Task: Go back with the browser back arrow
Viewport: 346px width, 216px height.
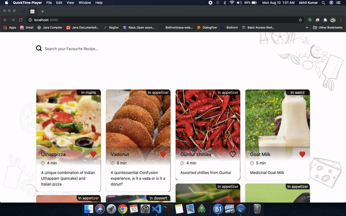Action: click(5, 20)
